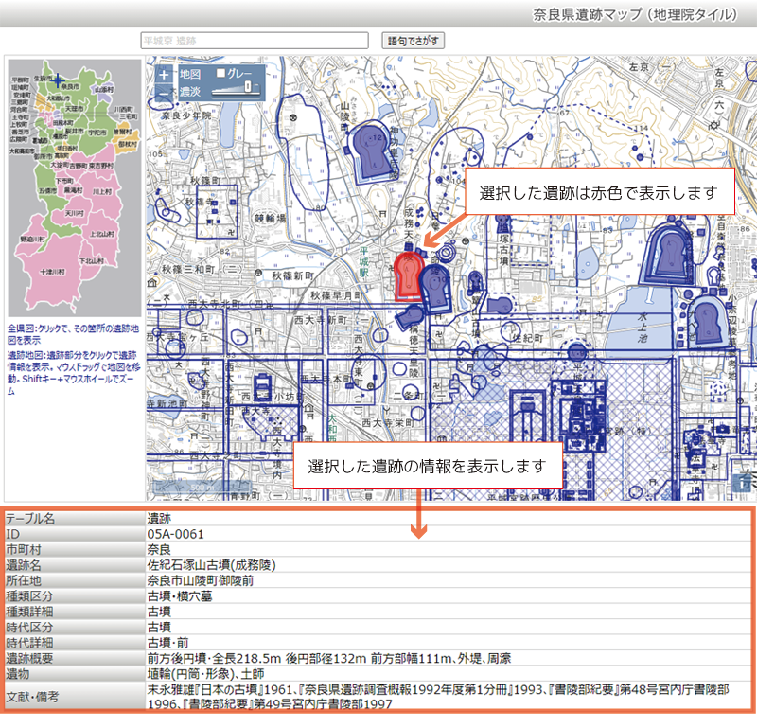Select 奈良市 on the prefecture overview map
Image resolution: width=757 pixels, height=728 pixels.
tap(70, 86)
